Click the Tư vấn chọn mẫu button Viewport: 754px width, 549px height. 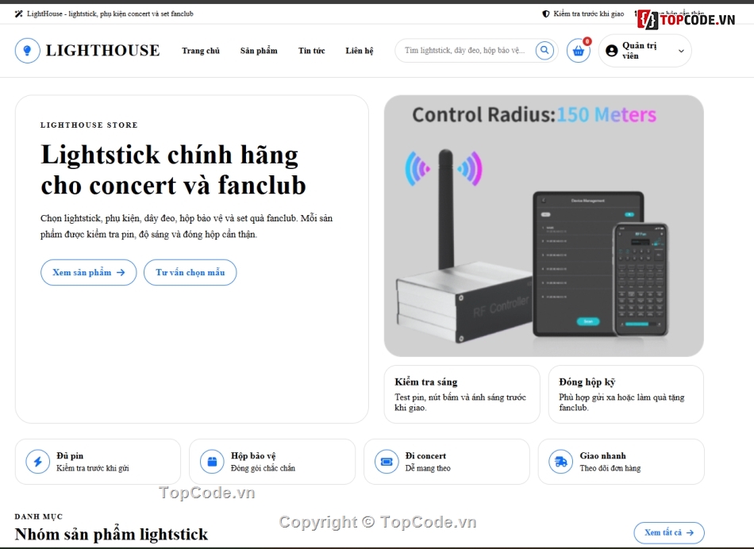[190, 272]
